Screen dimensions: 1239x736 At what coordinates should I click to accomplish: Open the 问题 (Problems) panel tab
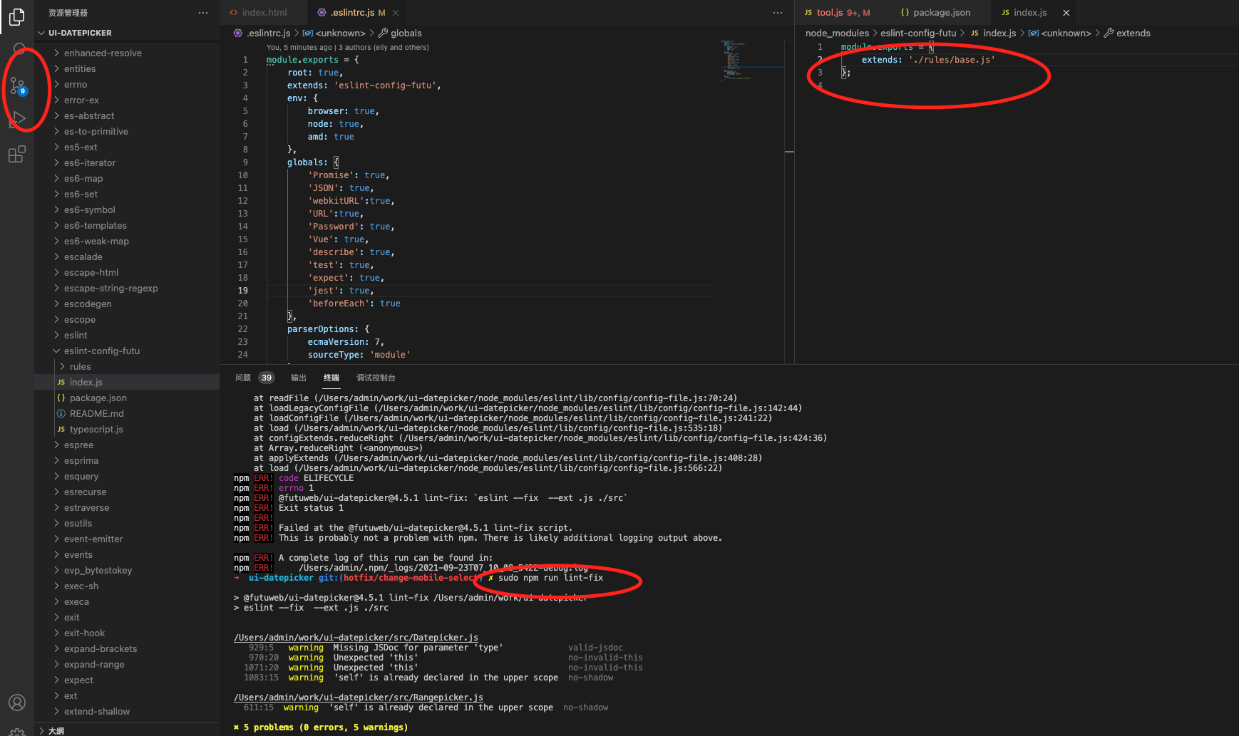pyautogui.click(x=243, y=378)
